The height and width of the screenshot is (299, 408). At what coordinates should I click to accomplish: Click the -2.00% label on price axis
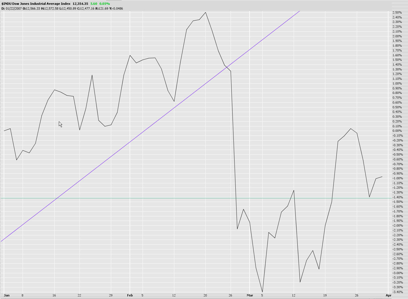[x=398, y=225]
